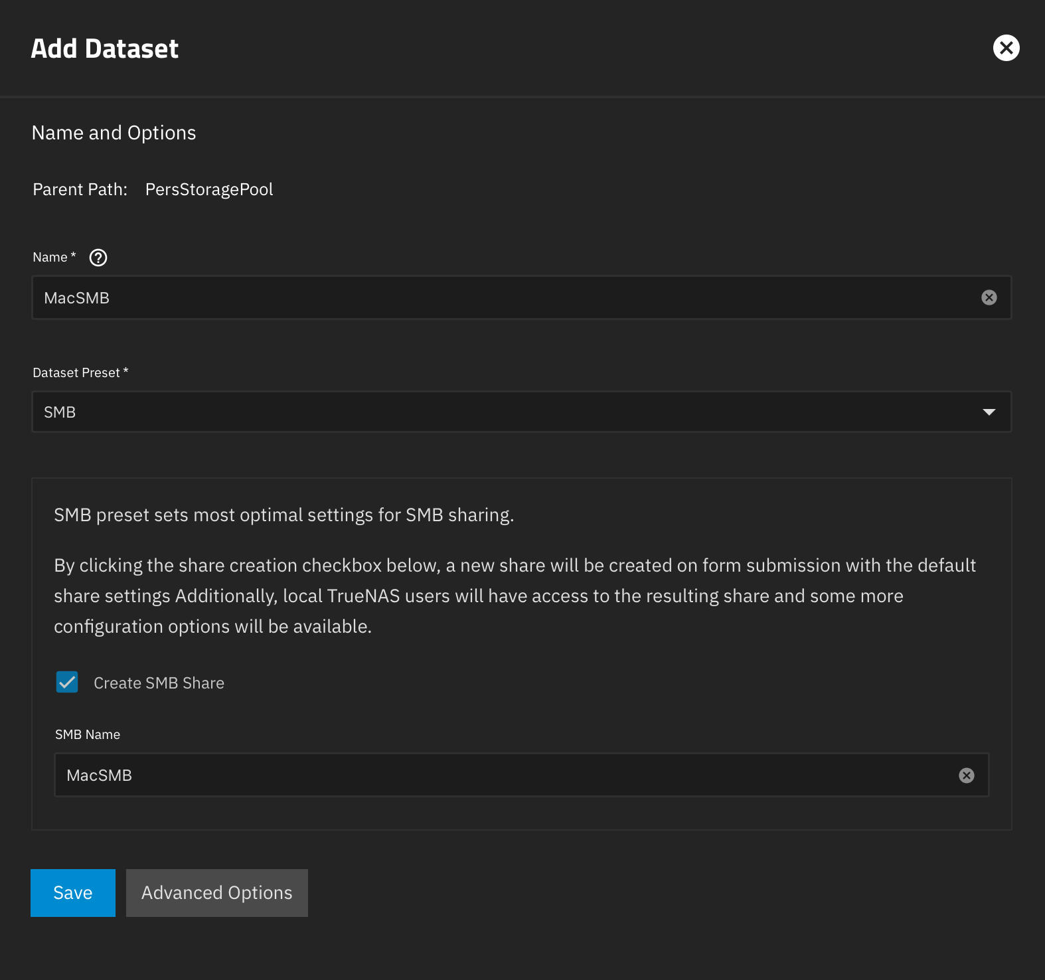Click the Parent Path label

click(80, 190)
